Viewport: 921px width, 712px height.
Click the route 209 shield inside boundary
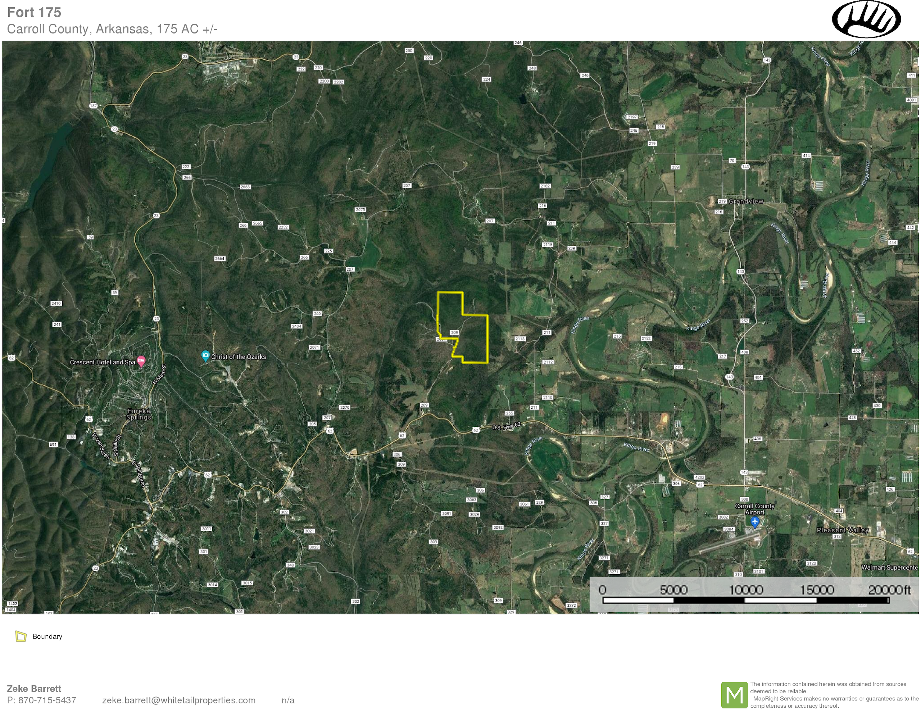[454, 332]
